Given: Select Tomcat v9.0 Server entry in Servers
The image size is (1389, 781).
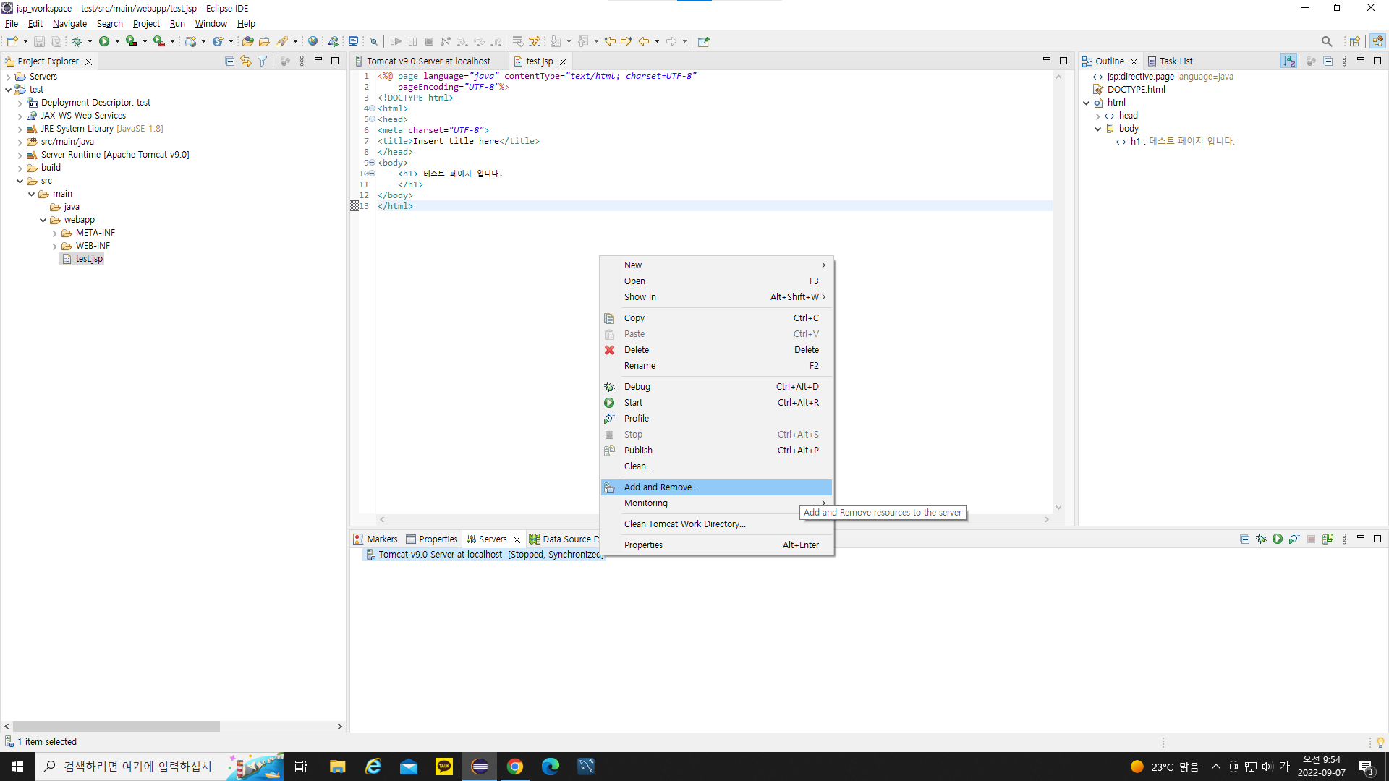Looking at the screenshot, I should 440,554.
